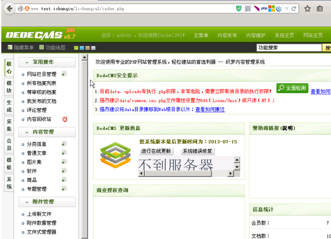Open the bookmarks list icon beside the star
The width and height of the screenshot is (331, 239).
click(x=320, y=9)
